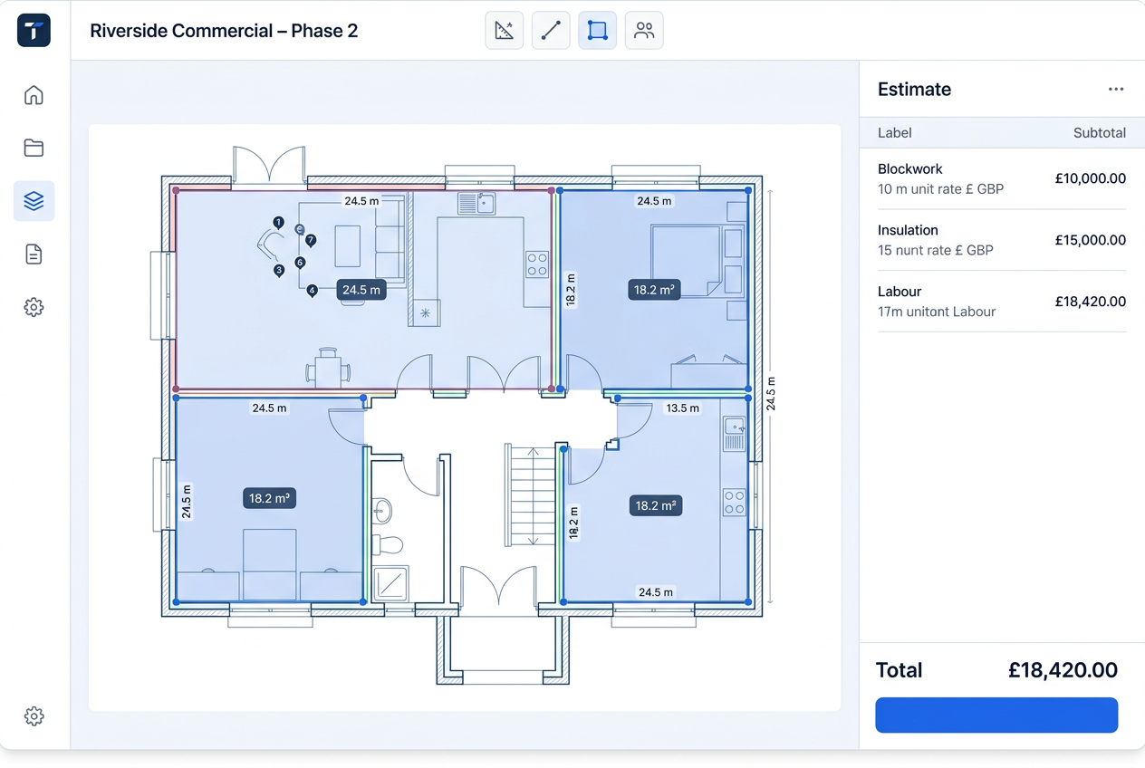Select the scale calibration ruler tool
The width and height of the screenshot is (1145, 768).
pyautogui.click(x=505, y=31)
